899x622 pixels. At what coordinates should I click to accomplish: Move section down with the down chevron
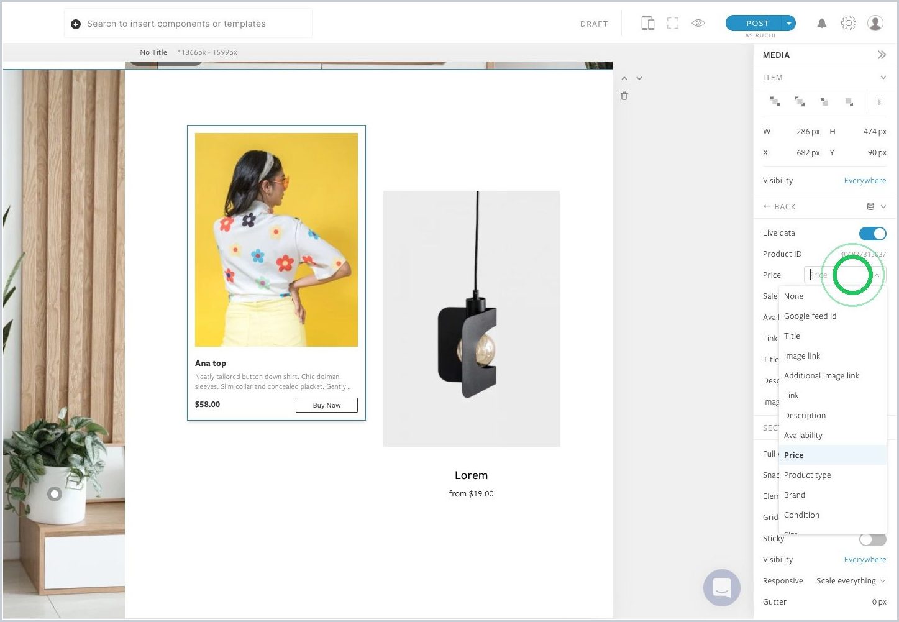click(x=639, y=78)
